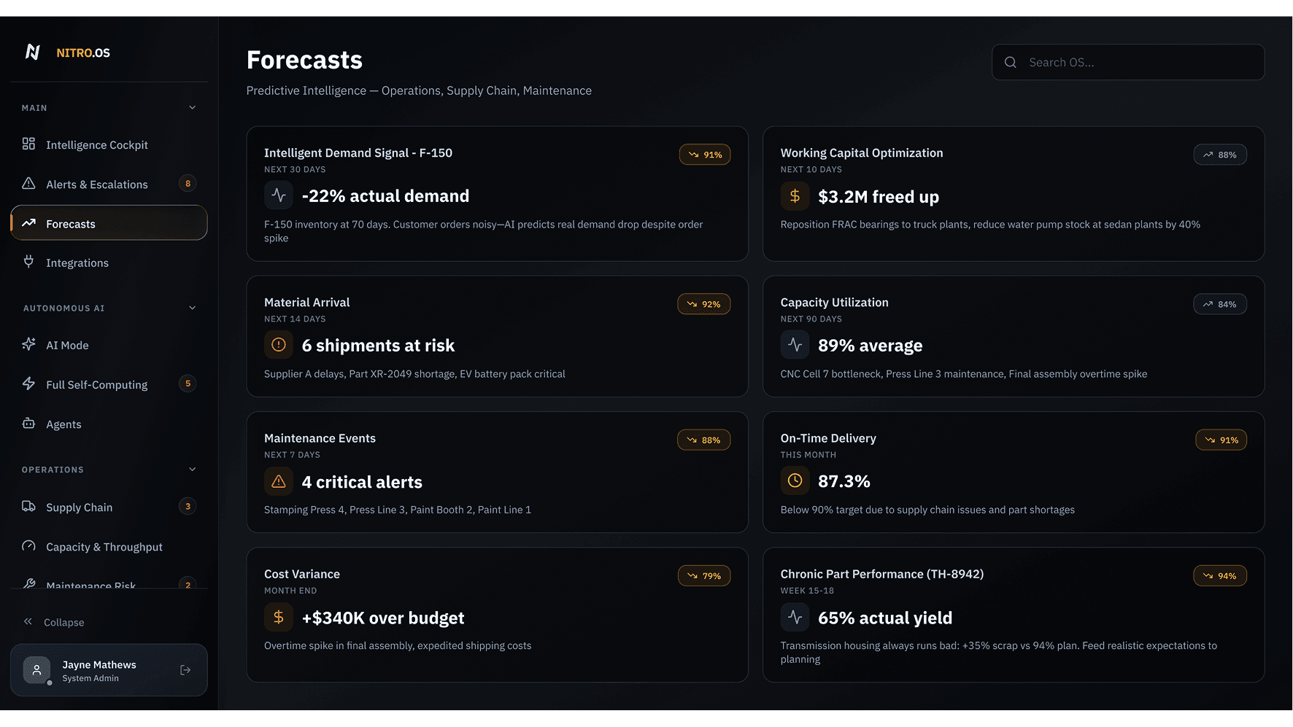Click the dollar icon on Cost Variance card
The width and height of the screenshot is (1293, 727).
point(279,617)
